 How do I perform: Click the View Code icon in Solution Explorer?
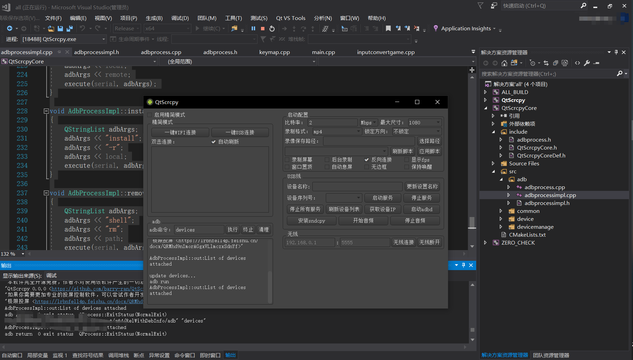point(577,63)
